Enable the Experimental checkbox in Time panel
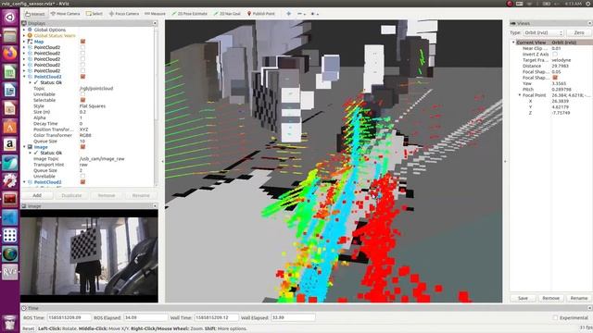The image size is (593, 333). click(555, 318)
